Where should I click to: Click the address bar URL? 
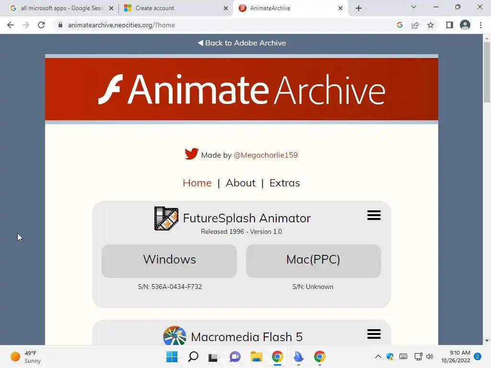[x=121, y=25]
